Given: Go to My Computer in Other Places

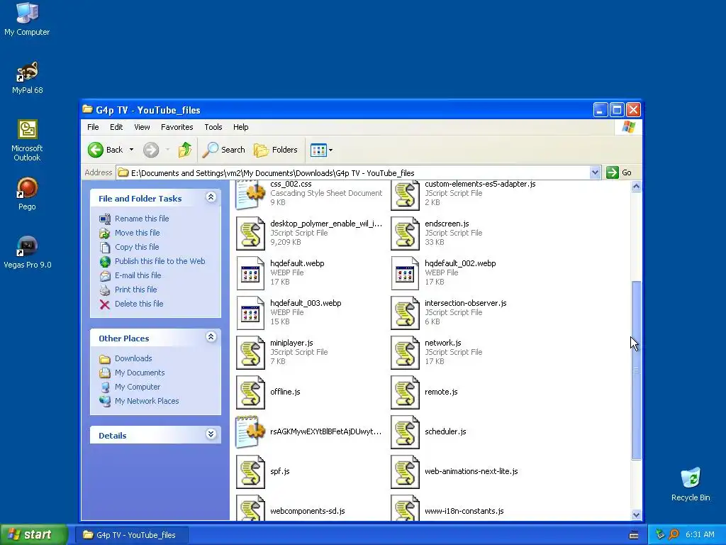Looking at the screenshot, I should pyautogui.click(x=137, y=387).
